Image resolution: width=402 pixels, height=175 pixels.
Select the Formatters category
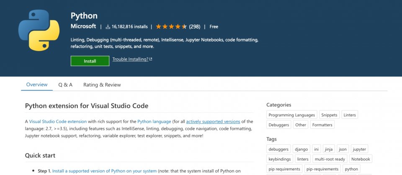(322, 125)
